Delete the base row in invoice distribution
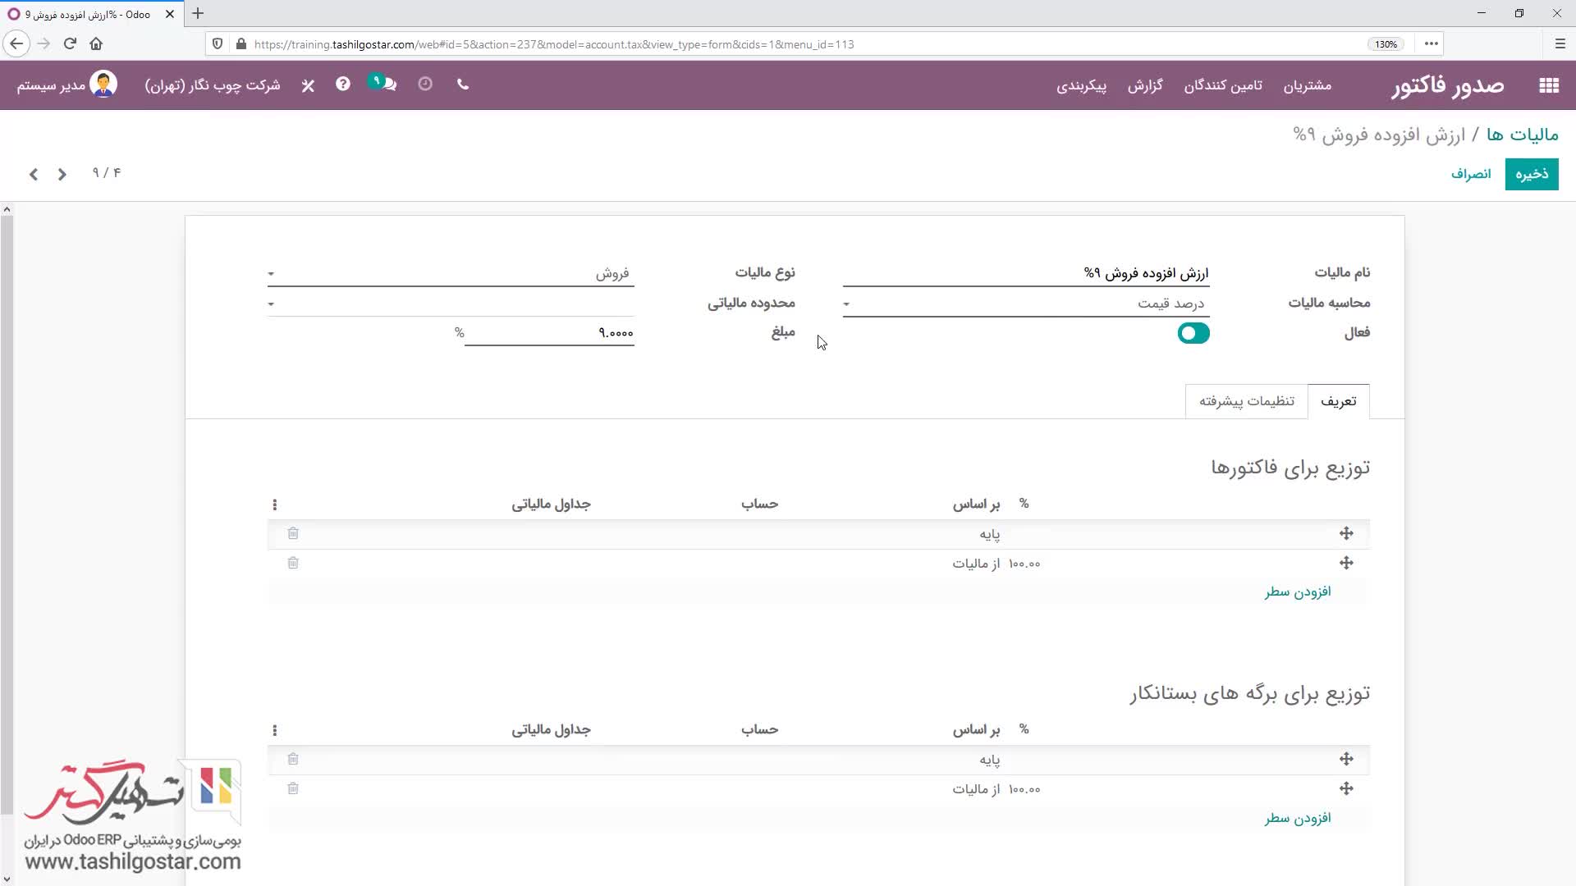The height and width of the screenshot is (886, 1576). [x=293, y=534]
